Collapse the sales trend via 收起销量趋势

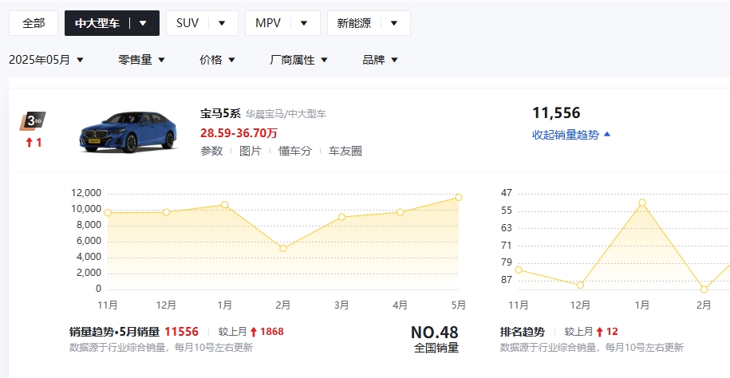click(x=571, y=135)
